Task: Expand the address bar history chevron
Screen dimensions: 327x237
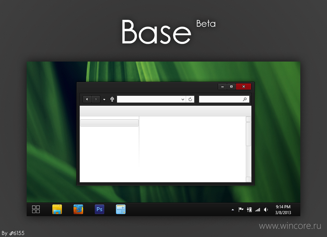Action: click(183, 100)
